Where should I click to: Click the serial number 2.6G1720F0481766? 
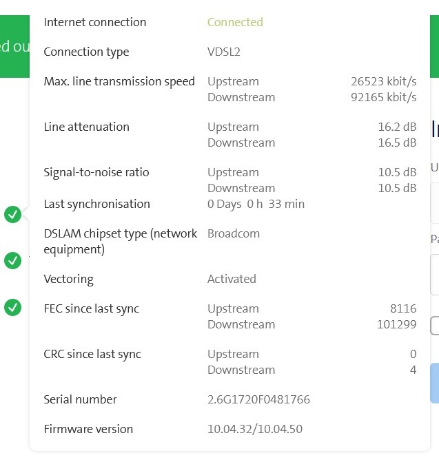(x=258, y=399)
